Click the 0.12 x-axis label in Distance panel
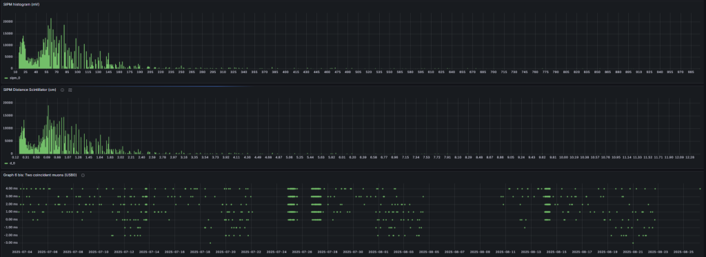 [15, 158]
